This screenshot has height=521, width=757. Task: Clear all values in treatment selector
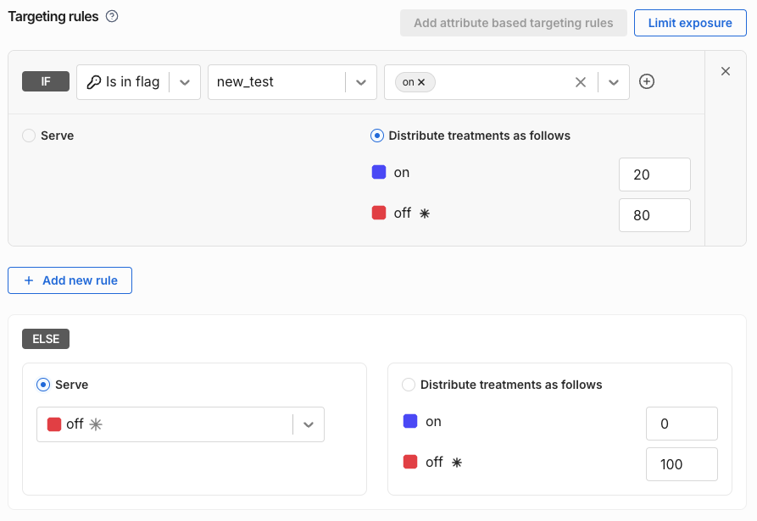tap(581, 82)
